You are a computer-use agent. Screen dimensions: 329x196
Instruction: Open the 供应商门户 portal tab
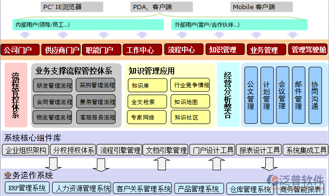[62, 50]
